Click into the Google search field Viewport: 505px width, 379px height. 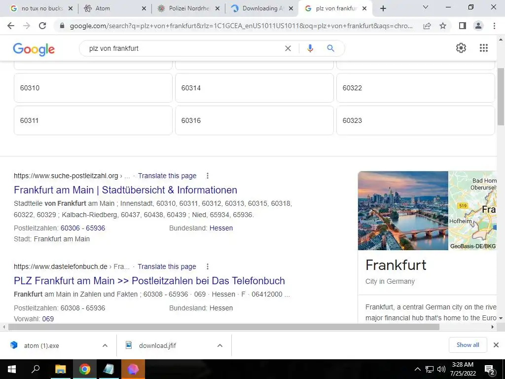[183, 48]
